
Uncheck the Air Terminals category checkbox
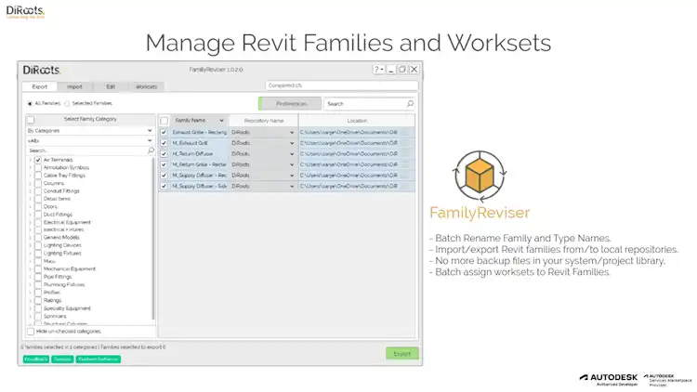38,160
